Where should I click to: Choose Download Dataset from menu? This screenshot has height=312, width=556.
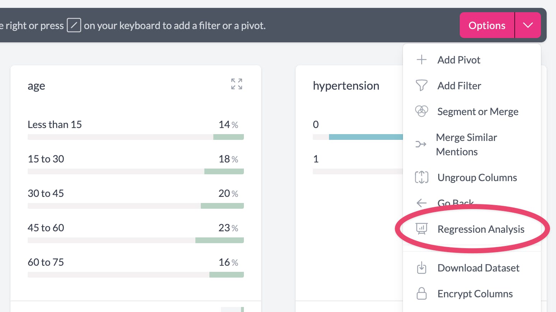pyautogui.click(x=478, y=268)
